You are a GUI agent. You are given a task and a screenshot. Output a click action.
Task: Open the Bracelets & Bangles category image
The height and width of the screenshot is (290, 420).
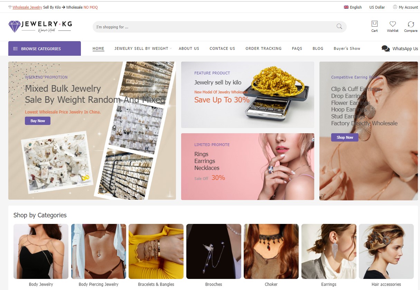tap(156, 251)
